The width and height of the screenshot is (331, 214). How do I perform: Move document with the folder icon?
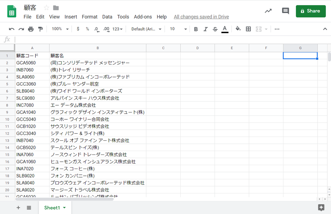(56, 8)
